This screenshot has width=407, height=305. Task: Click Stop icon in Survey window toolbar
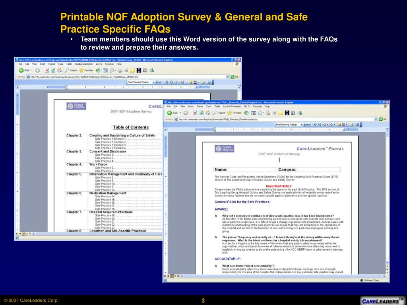pos(47,70)
